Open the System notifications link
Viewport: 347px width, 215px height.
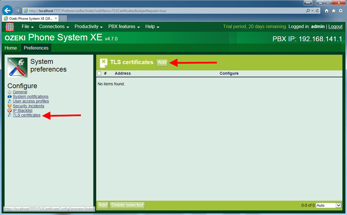tap(30, 97)
